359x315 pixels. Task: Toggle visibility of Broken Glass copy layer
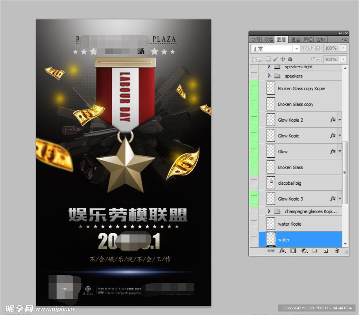pos(254,104)
